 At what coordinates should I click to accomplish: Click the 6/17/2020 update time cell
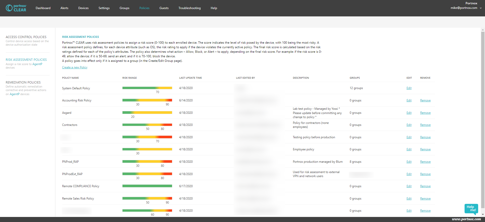pos(186,186)
